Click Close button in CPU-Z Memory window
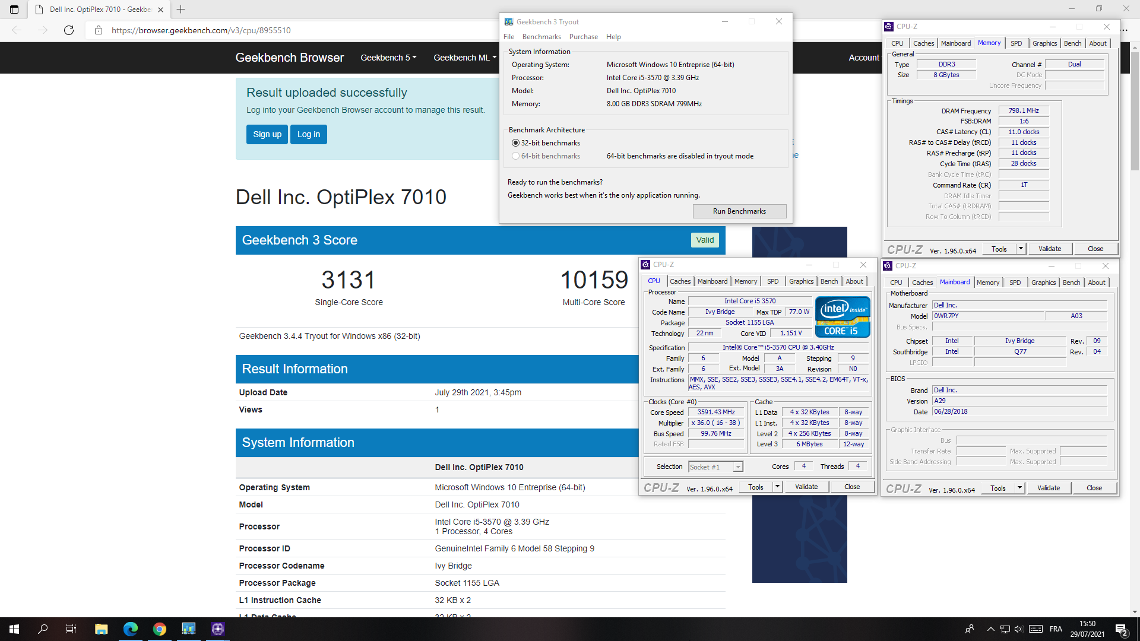This screenshot has height=641, width=1140. coord(1095,249)
